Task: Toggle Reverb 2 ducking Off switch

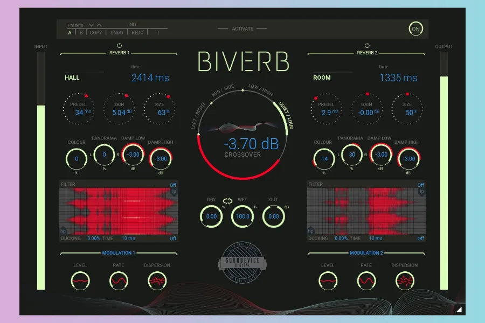Action: 421,238
